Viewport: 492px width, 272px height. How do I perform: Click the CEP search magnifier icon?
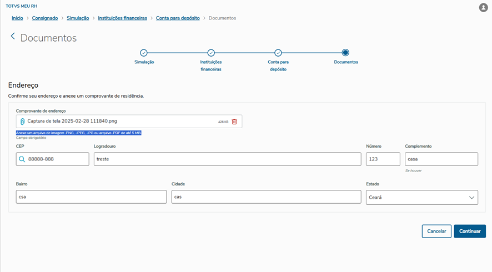(x=22, y=159)
